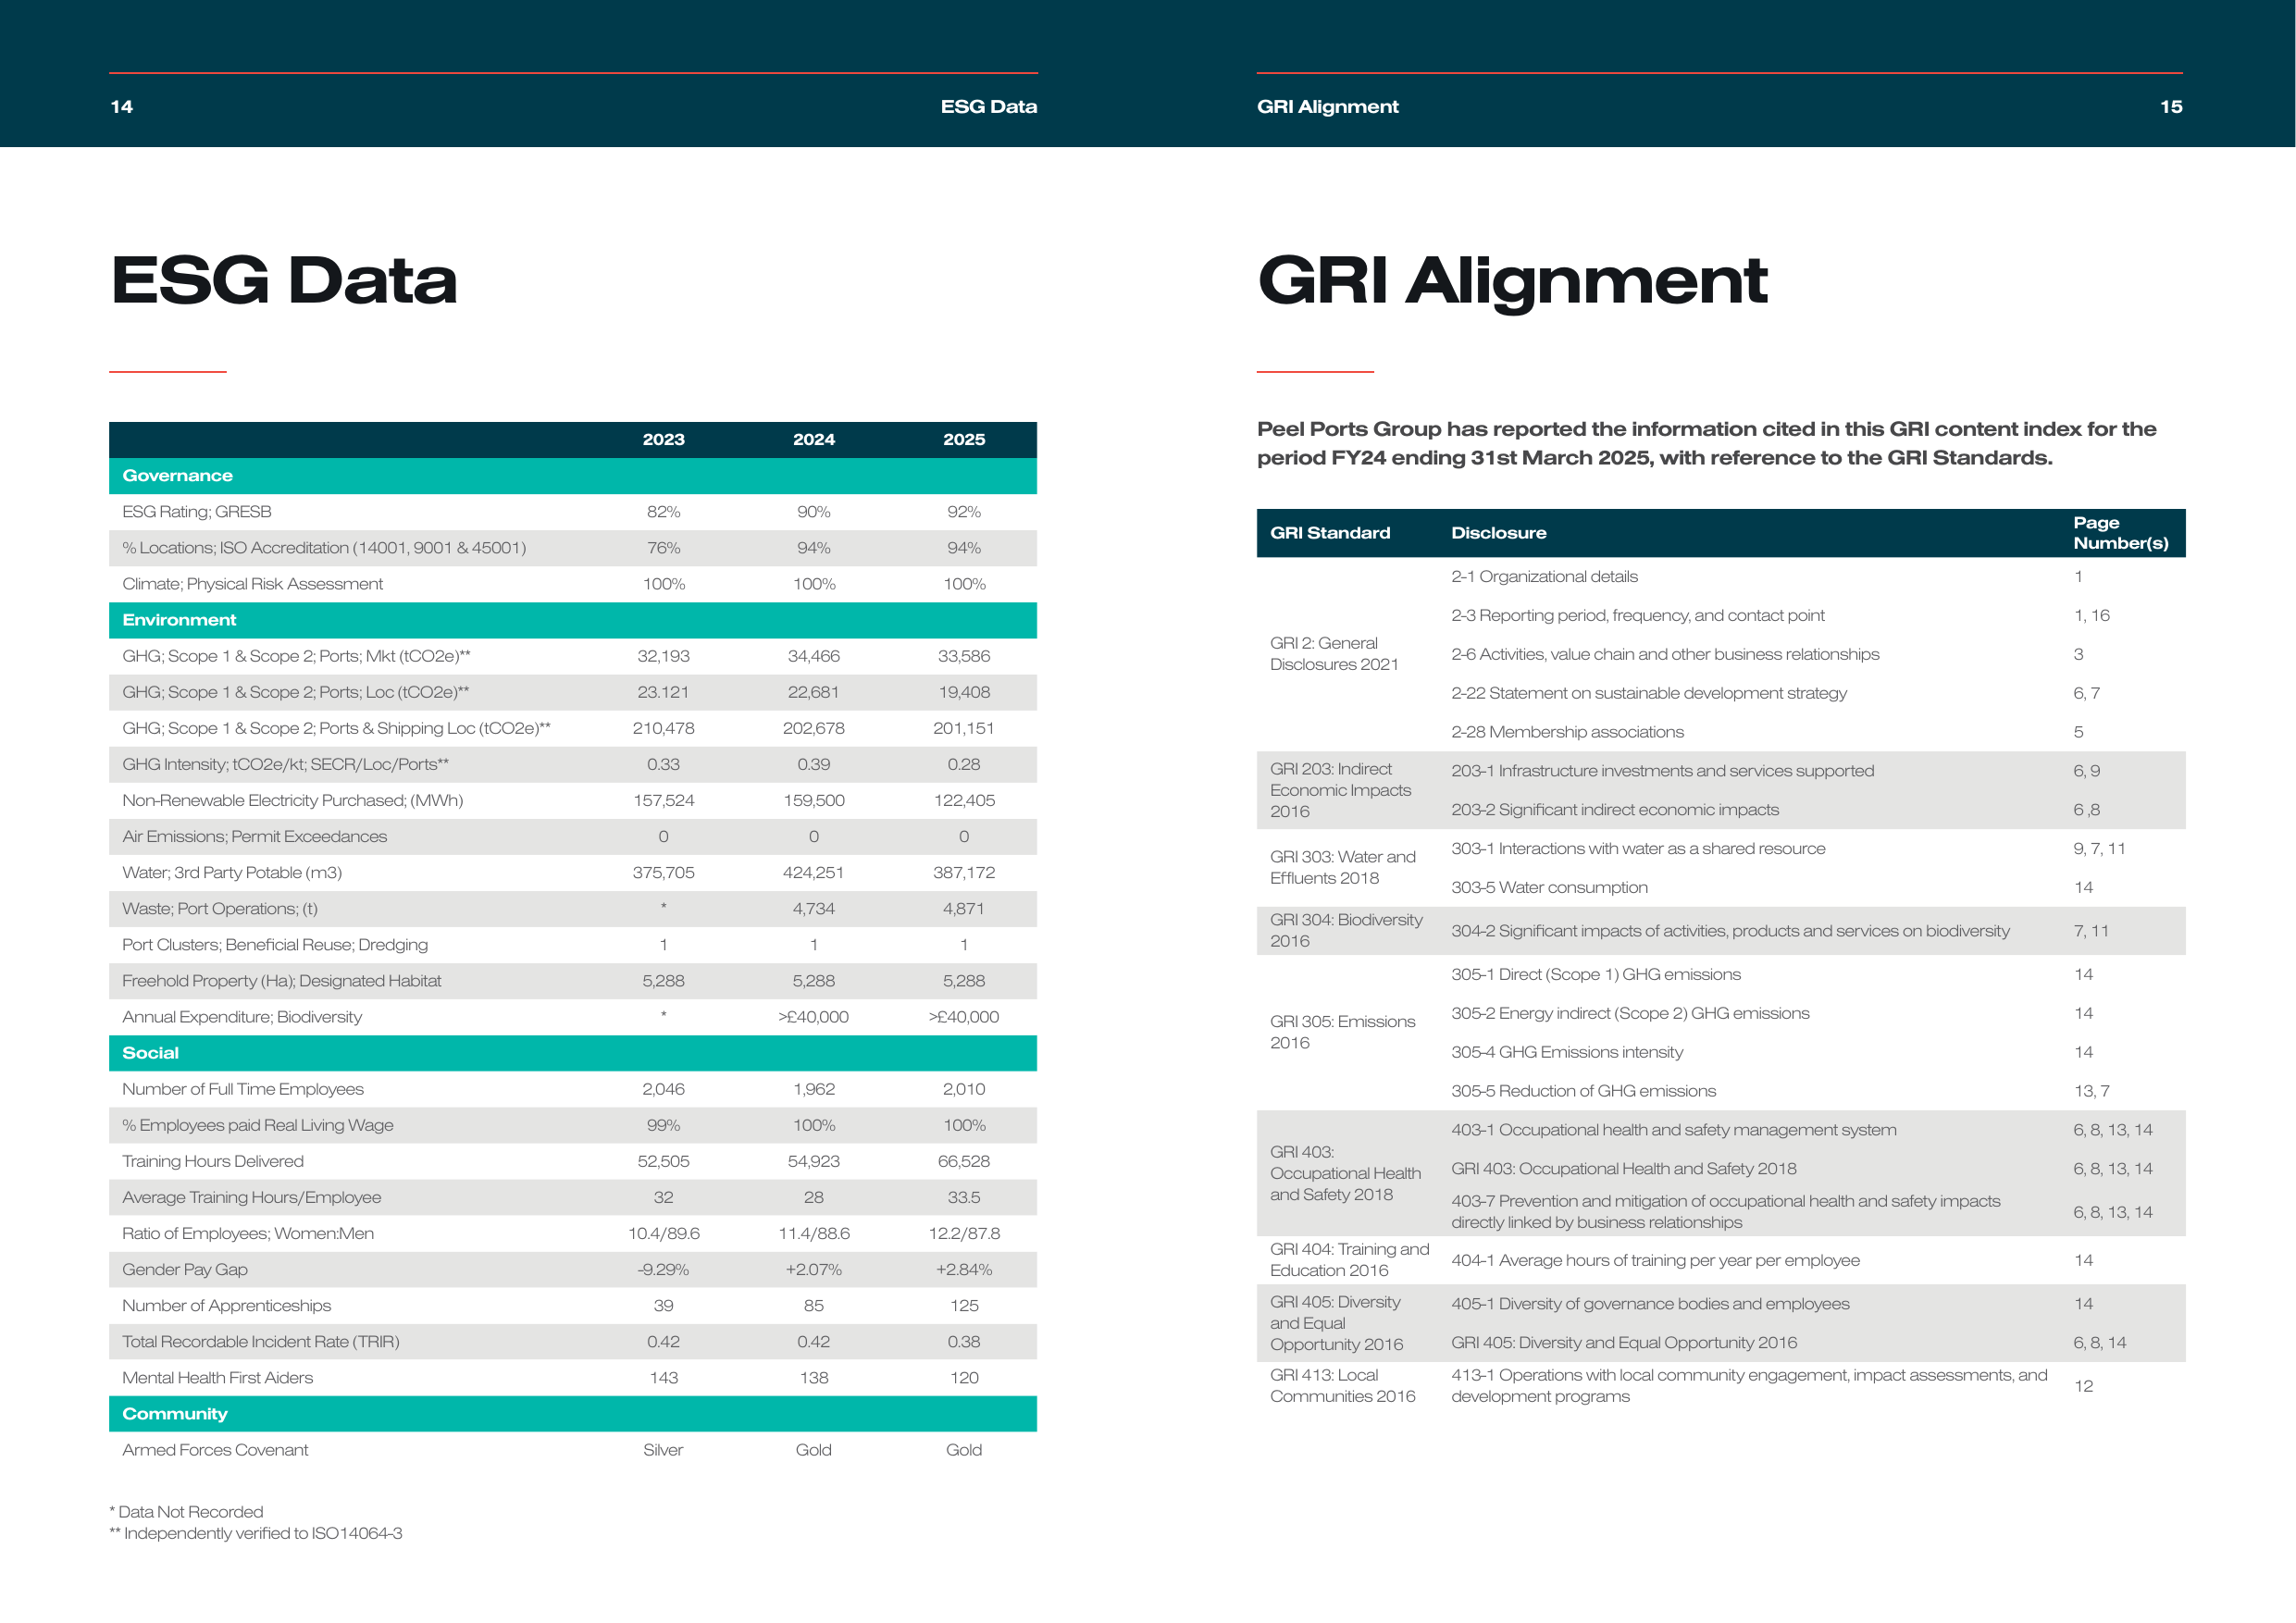Screen dimensions: 2296x1623
Task: Click '2-28 Membership associations' disclosure
Action: [x=1567, y=732]
